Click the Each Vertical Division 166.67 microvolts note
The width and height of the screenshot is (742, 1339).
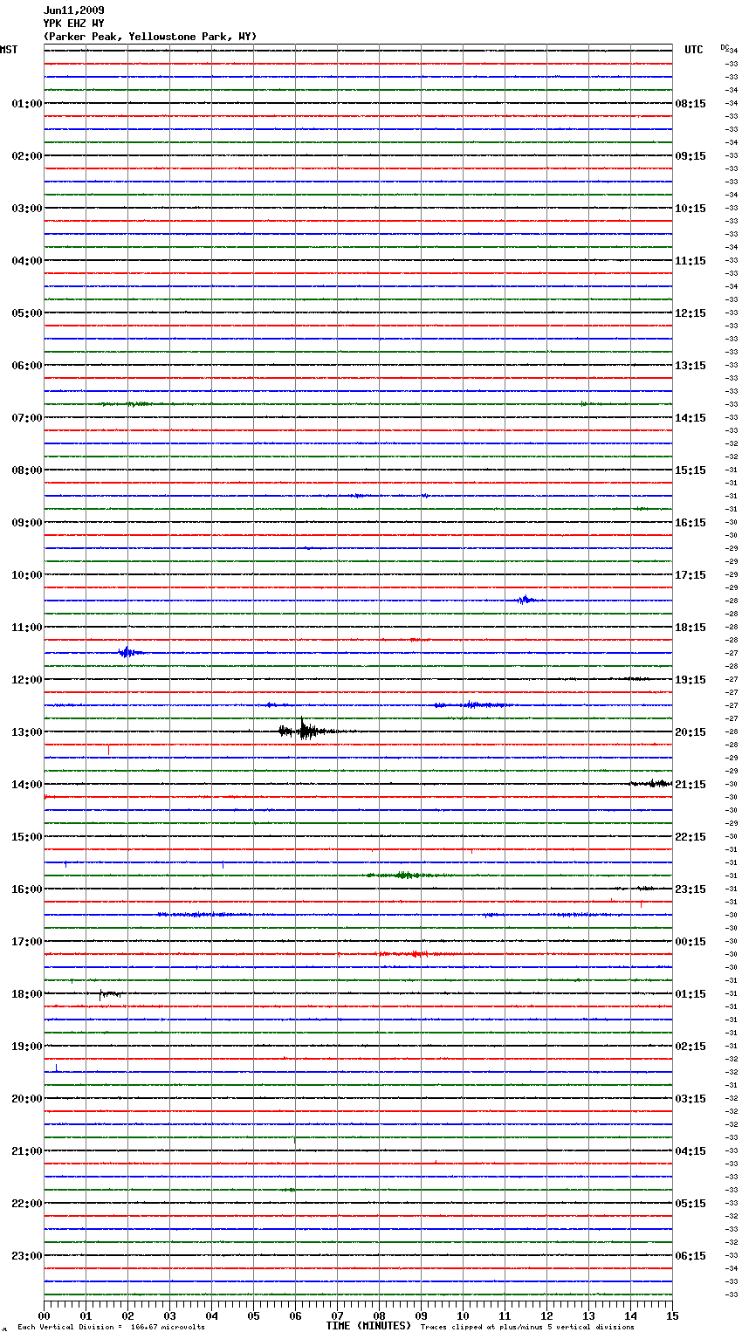click(111, 1328)
